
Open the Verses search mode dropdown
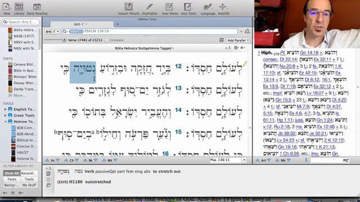point(76,31)
